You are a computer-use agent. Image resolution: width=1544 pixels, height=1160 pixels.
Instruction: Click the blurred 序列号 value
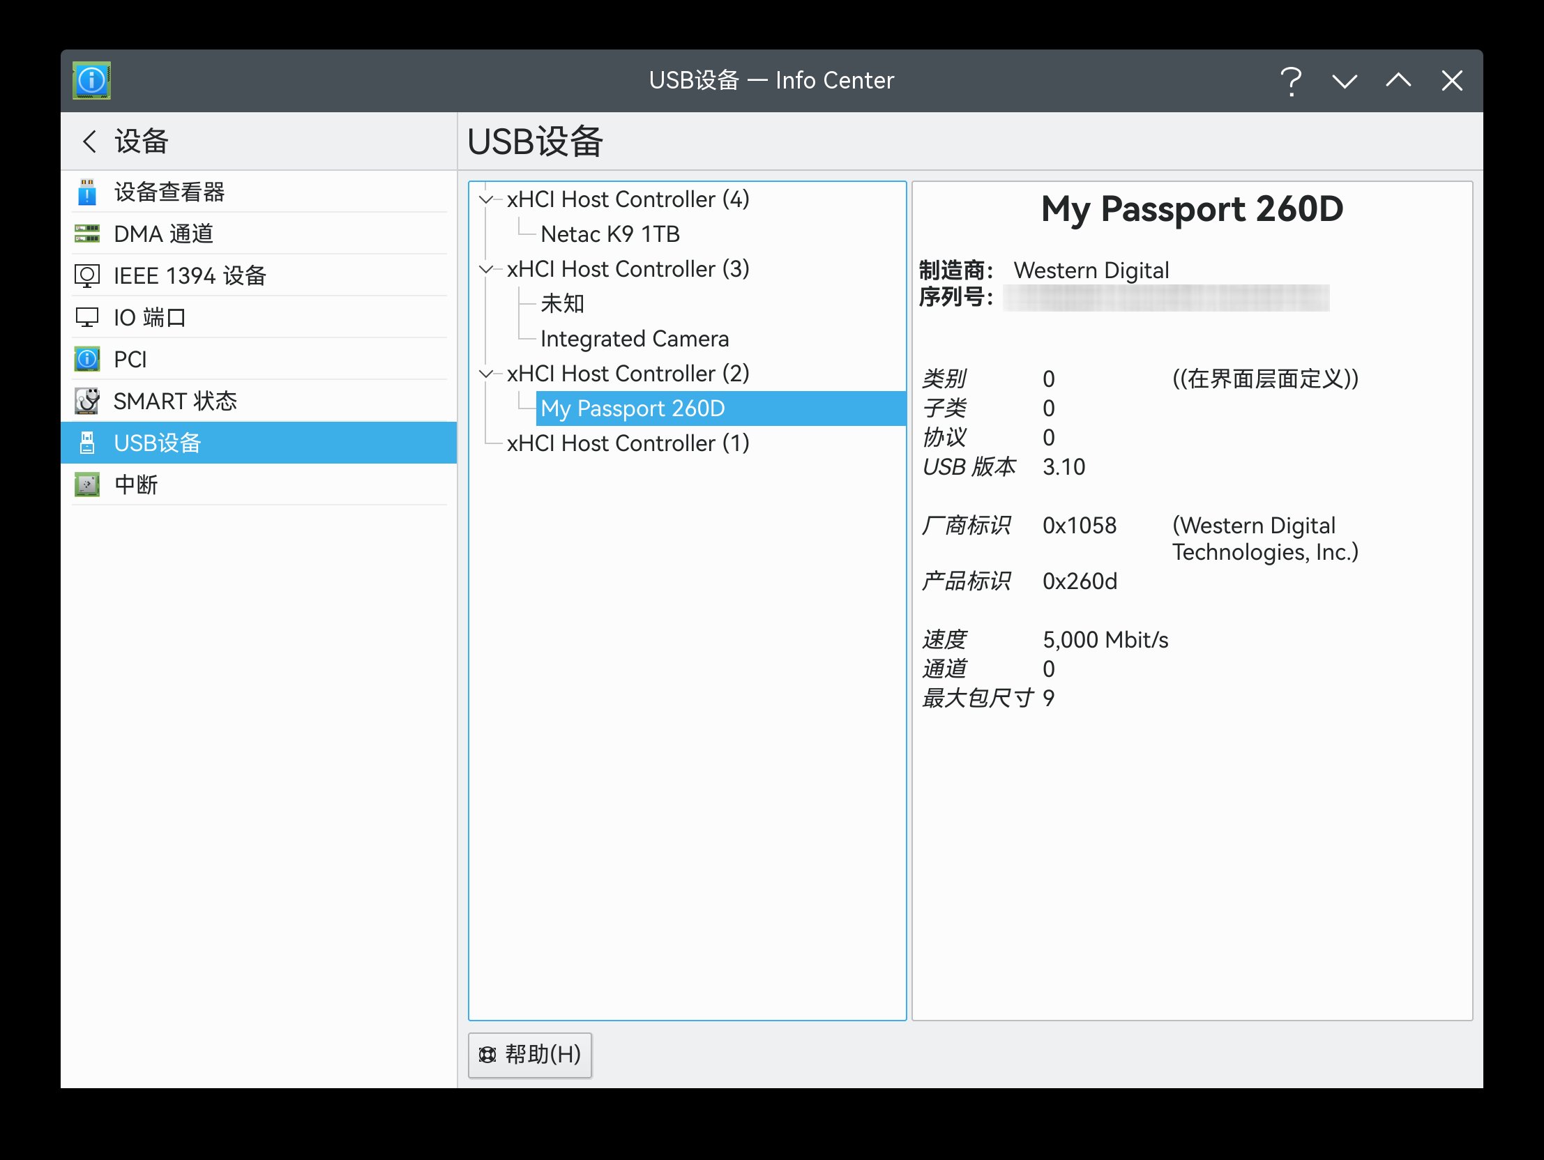tap(1167, 298)
